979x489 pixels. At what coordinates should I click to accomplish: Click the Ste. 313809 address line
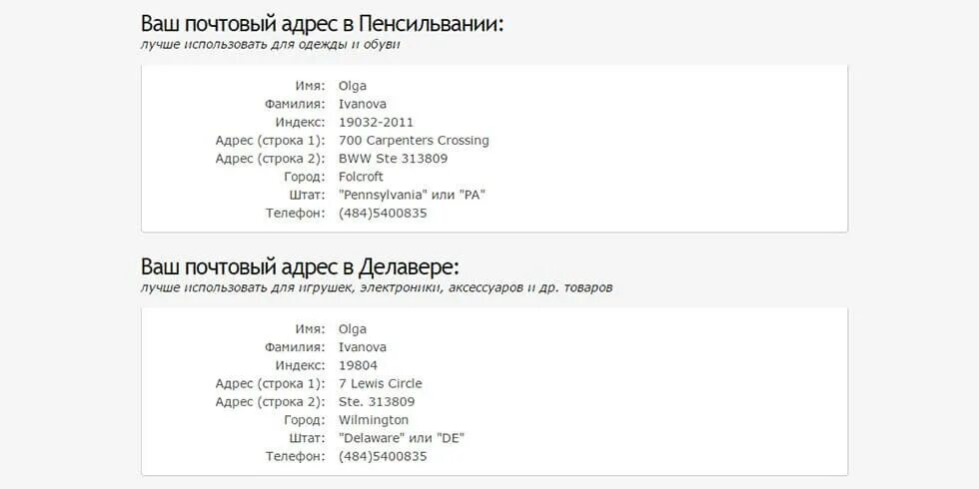click(x=377, y=401)
